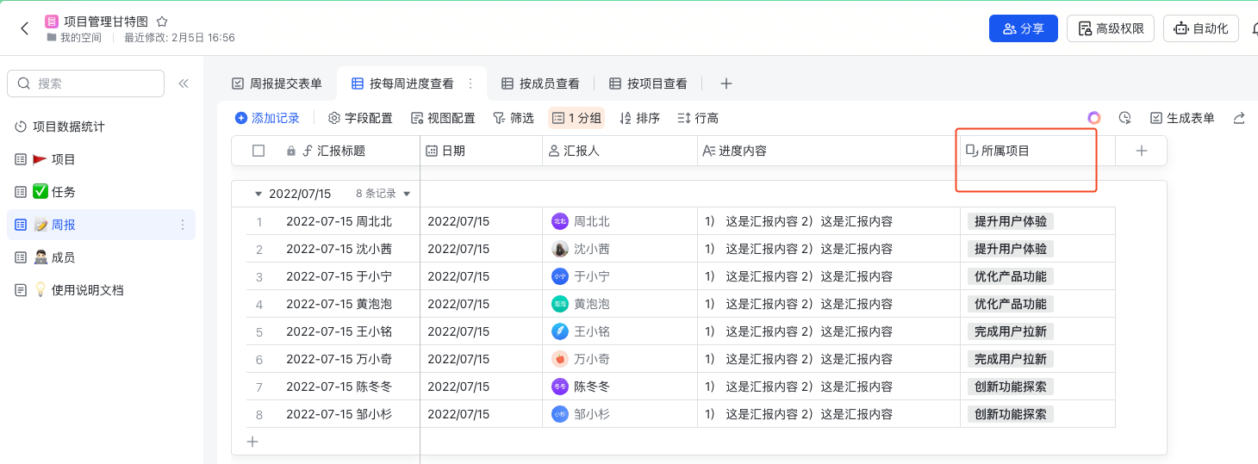Click the share arrow icon beside 生成表单
Screen dimensions: 1258x464
(1239, 118)
